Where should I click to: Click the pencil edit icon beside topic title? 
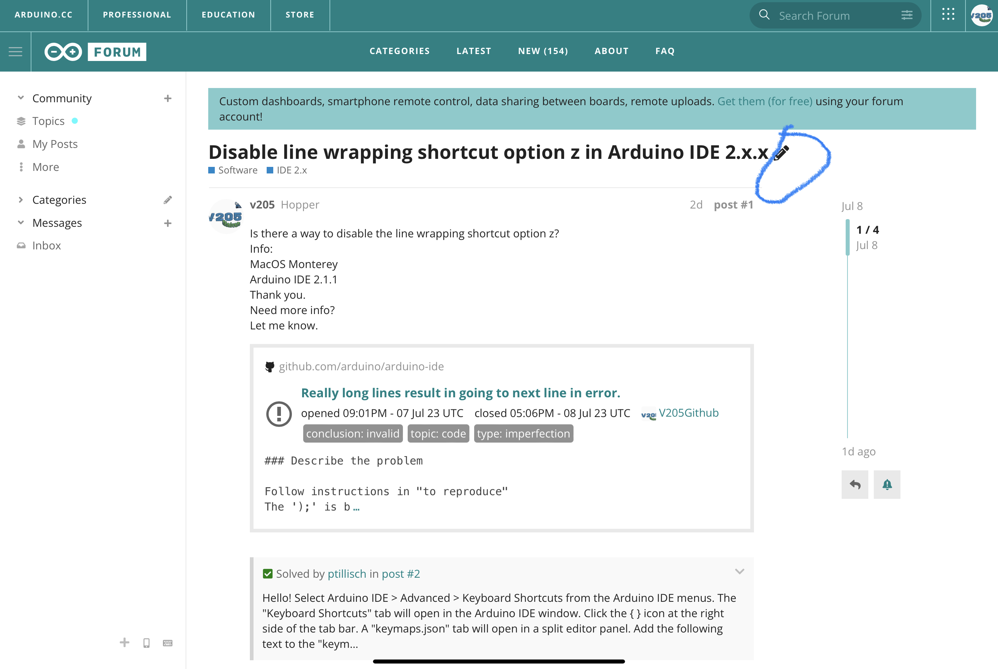pyautogui.click(x=782, y=153)
